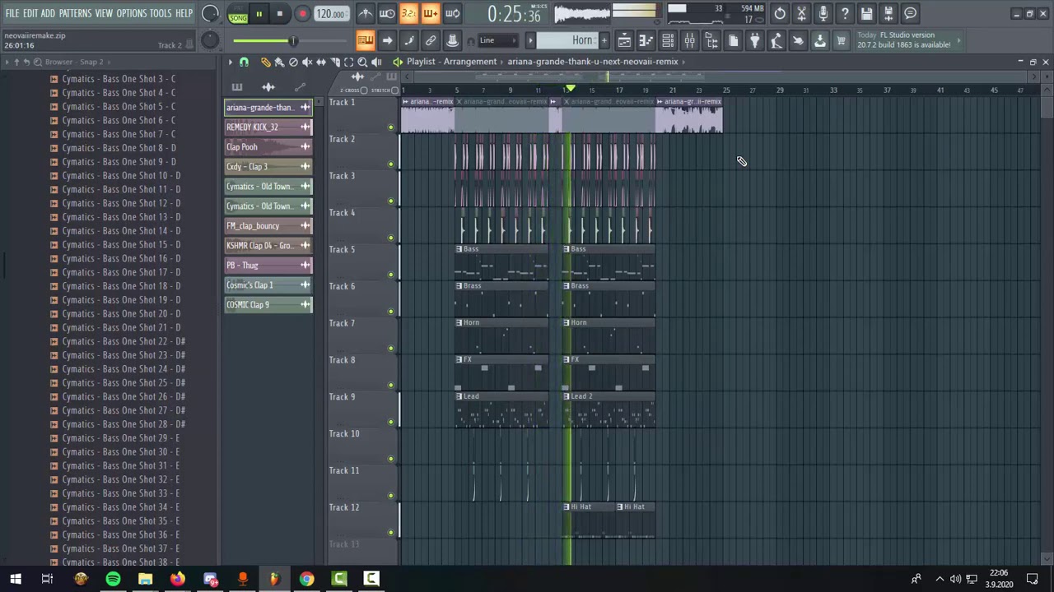Select the Paint brush tool in playlist
The height and width of the screenshot is (592, 1054).
(279, 62)
